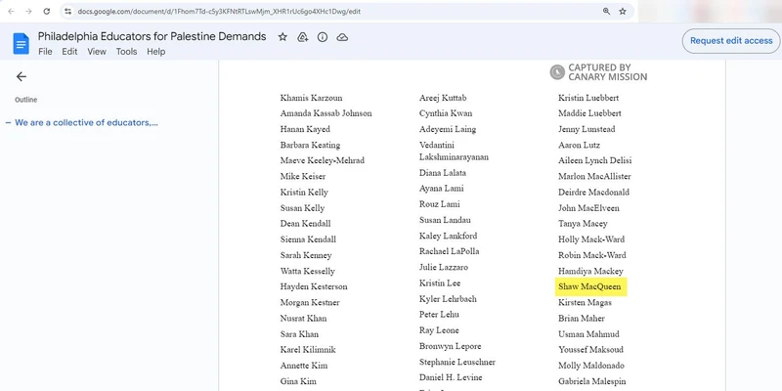Go back to the previous page
The height and width of the screenshot is (391, 782).
click(x=8, y=11)
